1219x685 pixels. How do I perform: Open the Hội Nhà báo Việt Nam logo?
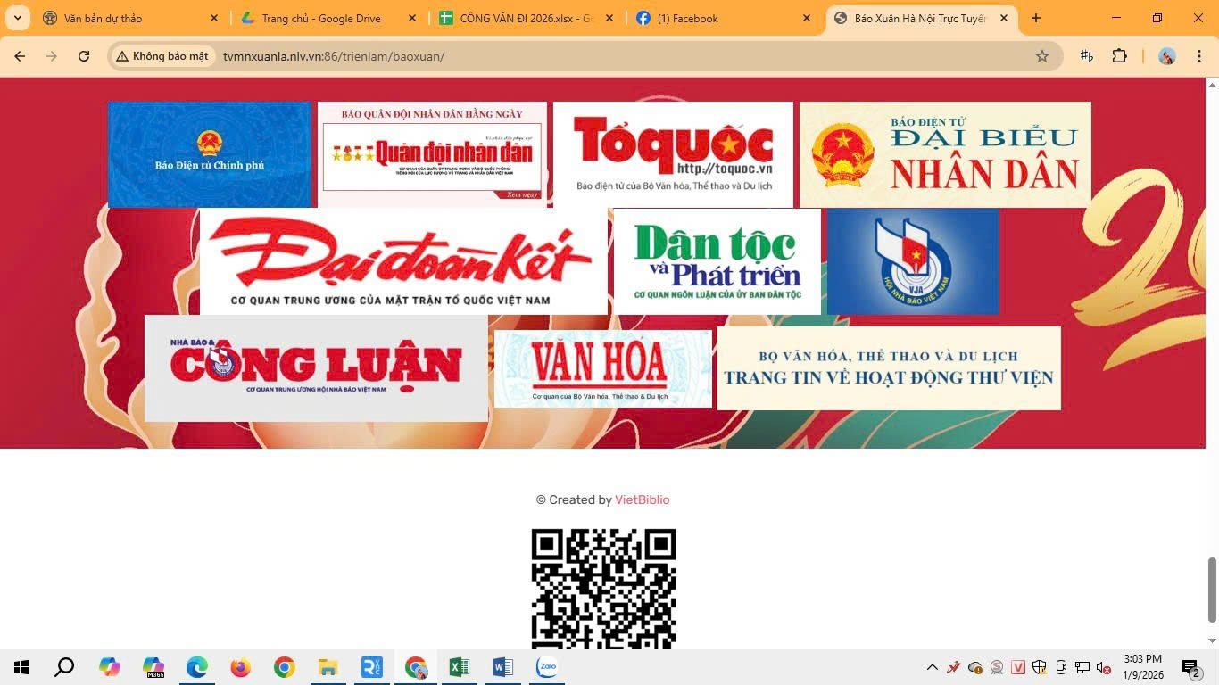pos(913,261)
